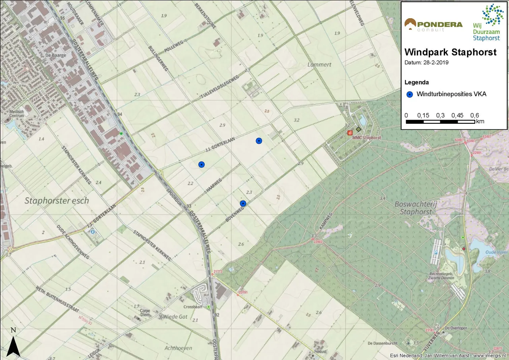Viewport: 509px width, 360px height.
Task: Select the Legenda heading
Action: coord(416,83)
